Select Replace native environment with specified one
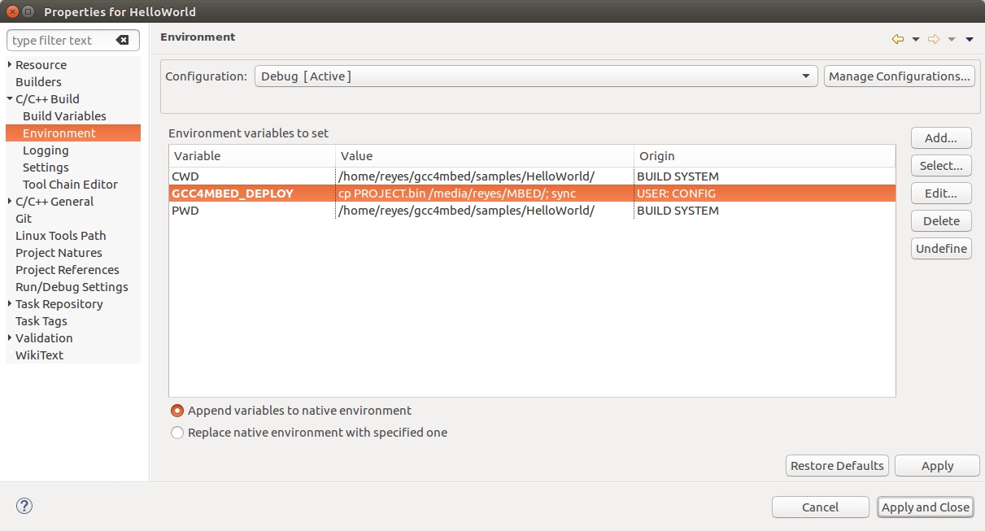985x531 pixels. (x=177, y=433)
